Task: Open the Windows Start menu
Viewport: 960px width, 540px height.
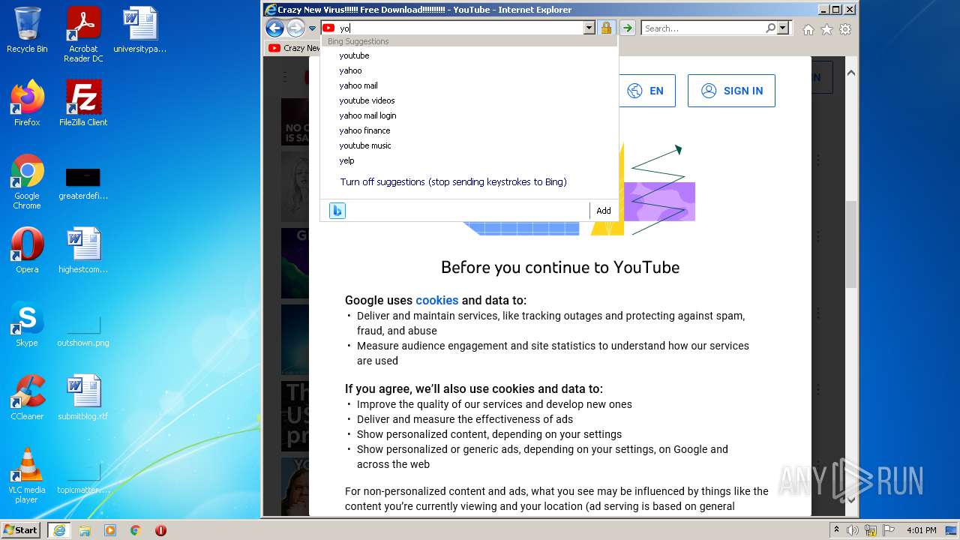Action: tap(21, 529)
